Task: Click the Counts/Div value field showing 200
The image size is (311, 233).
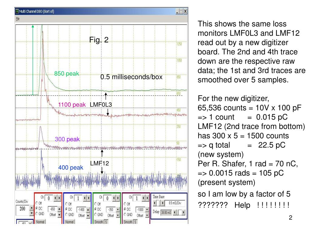Action: 22,210
